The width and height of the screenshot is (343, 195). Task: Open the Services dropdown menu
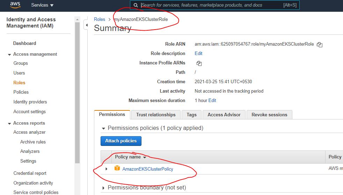[x=42, y=5]
